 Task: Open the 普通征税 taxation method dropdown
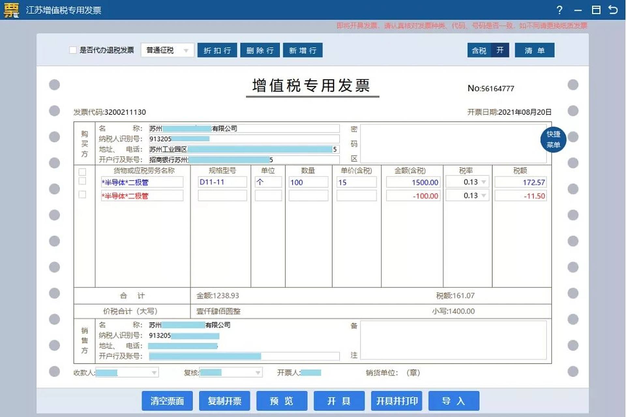pyautogui.click(x=186, y=50)
